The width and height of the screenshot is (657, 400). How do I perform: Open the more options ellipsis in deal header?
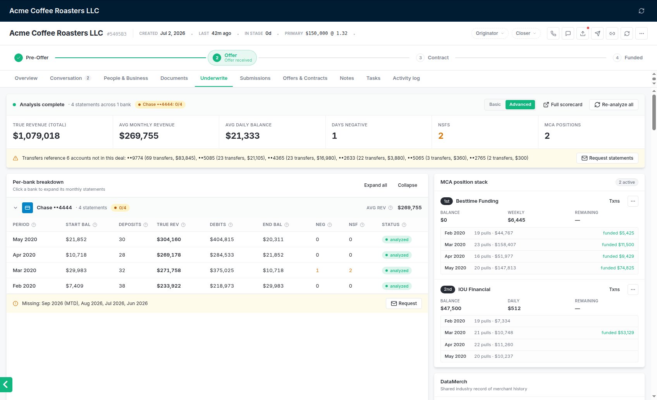642,33
